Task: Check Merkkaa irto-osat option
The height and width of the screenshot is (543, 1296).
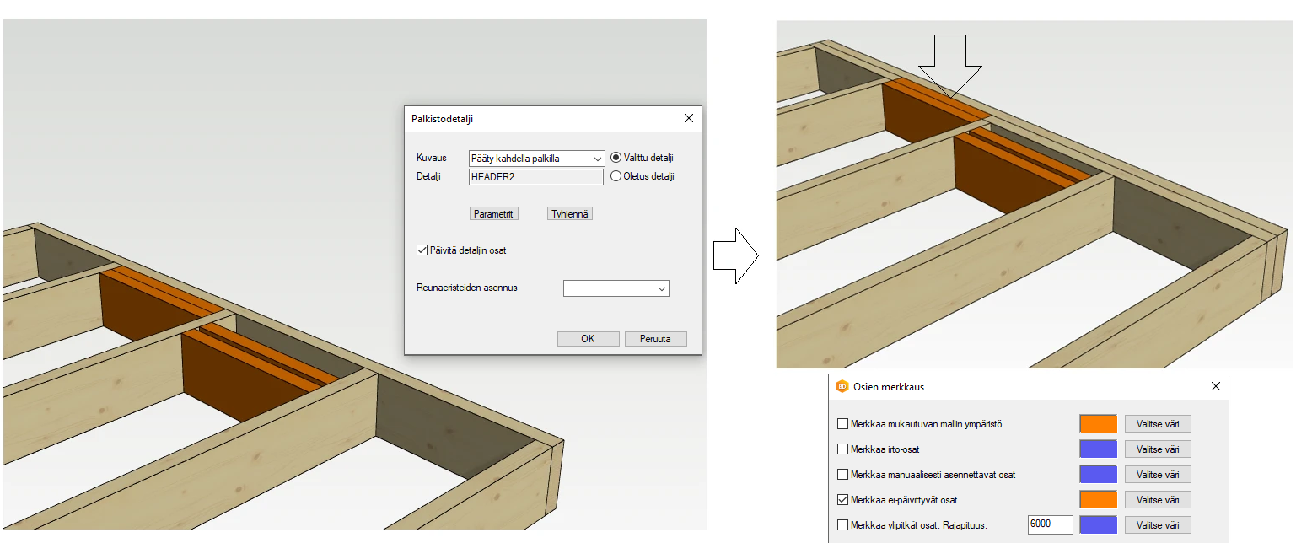Action: click(842, 449)
